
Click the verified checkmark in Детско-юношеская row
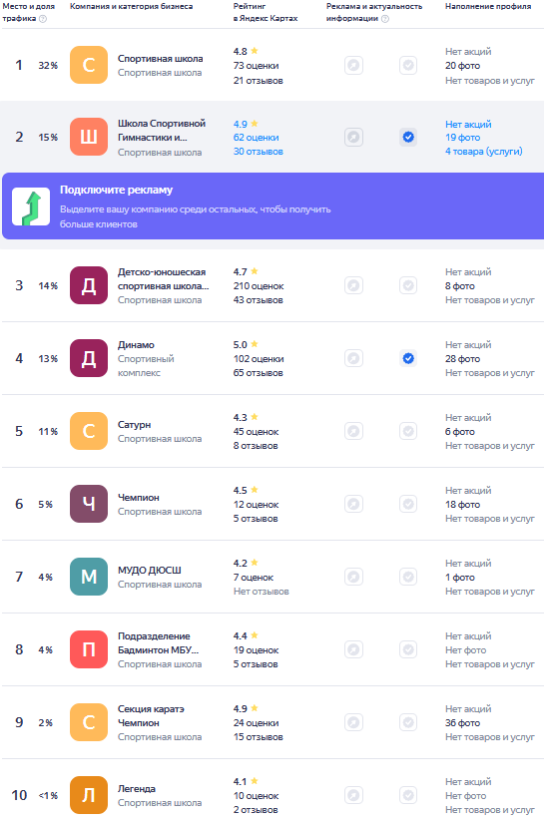tap(408, 285)
